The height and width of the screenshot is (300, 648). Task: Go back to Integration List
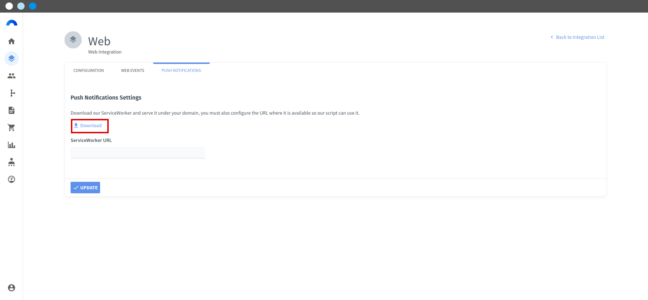click(x=577, y=37)
